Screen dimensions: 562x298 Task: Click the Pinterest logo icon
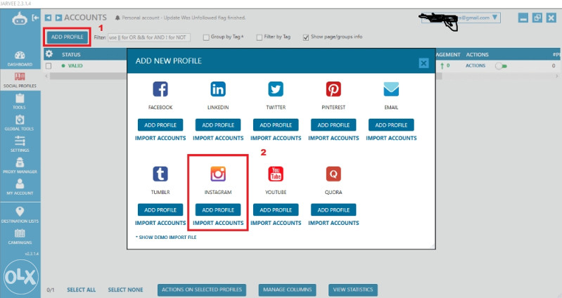pyautogui.click(x=333, y=89)
